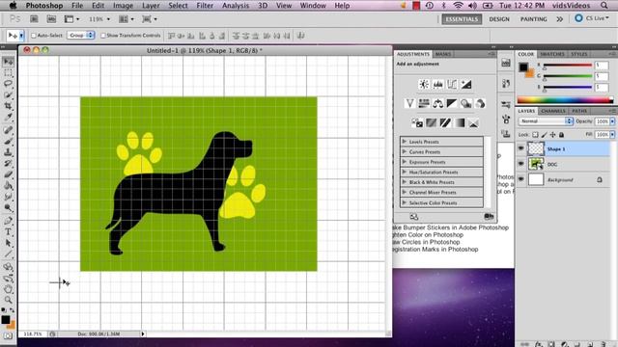Click the Essentials workspace button

coord(462,19)
